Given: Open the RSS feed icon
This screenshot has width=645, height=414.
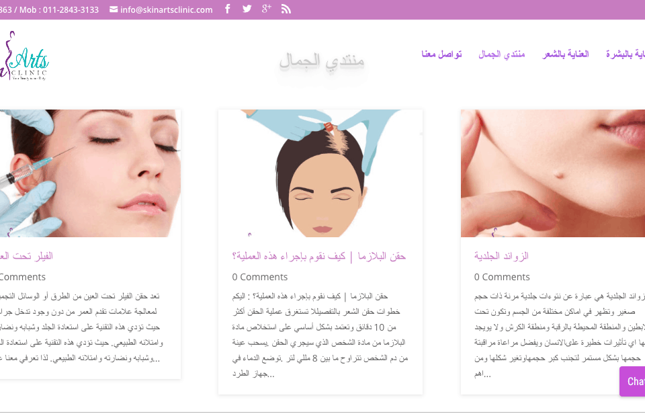Looking at the screenshot, I should [286, 9].
